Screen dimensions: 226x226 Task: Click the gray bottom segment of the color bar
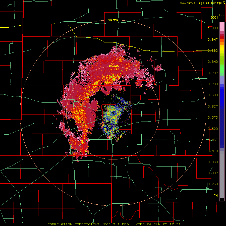tap(222, 175)
